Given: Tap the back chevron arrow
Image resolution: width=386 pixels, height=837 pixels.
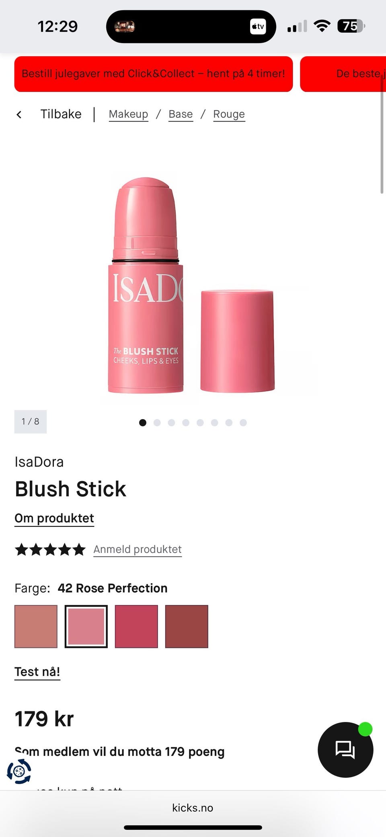Looking at the screenshot, I should pos(19,115).
